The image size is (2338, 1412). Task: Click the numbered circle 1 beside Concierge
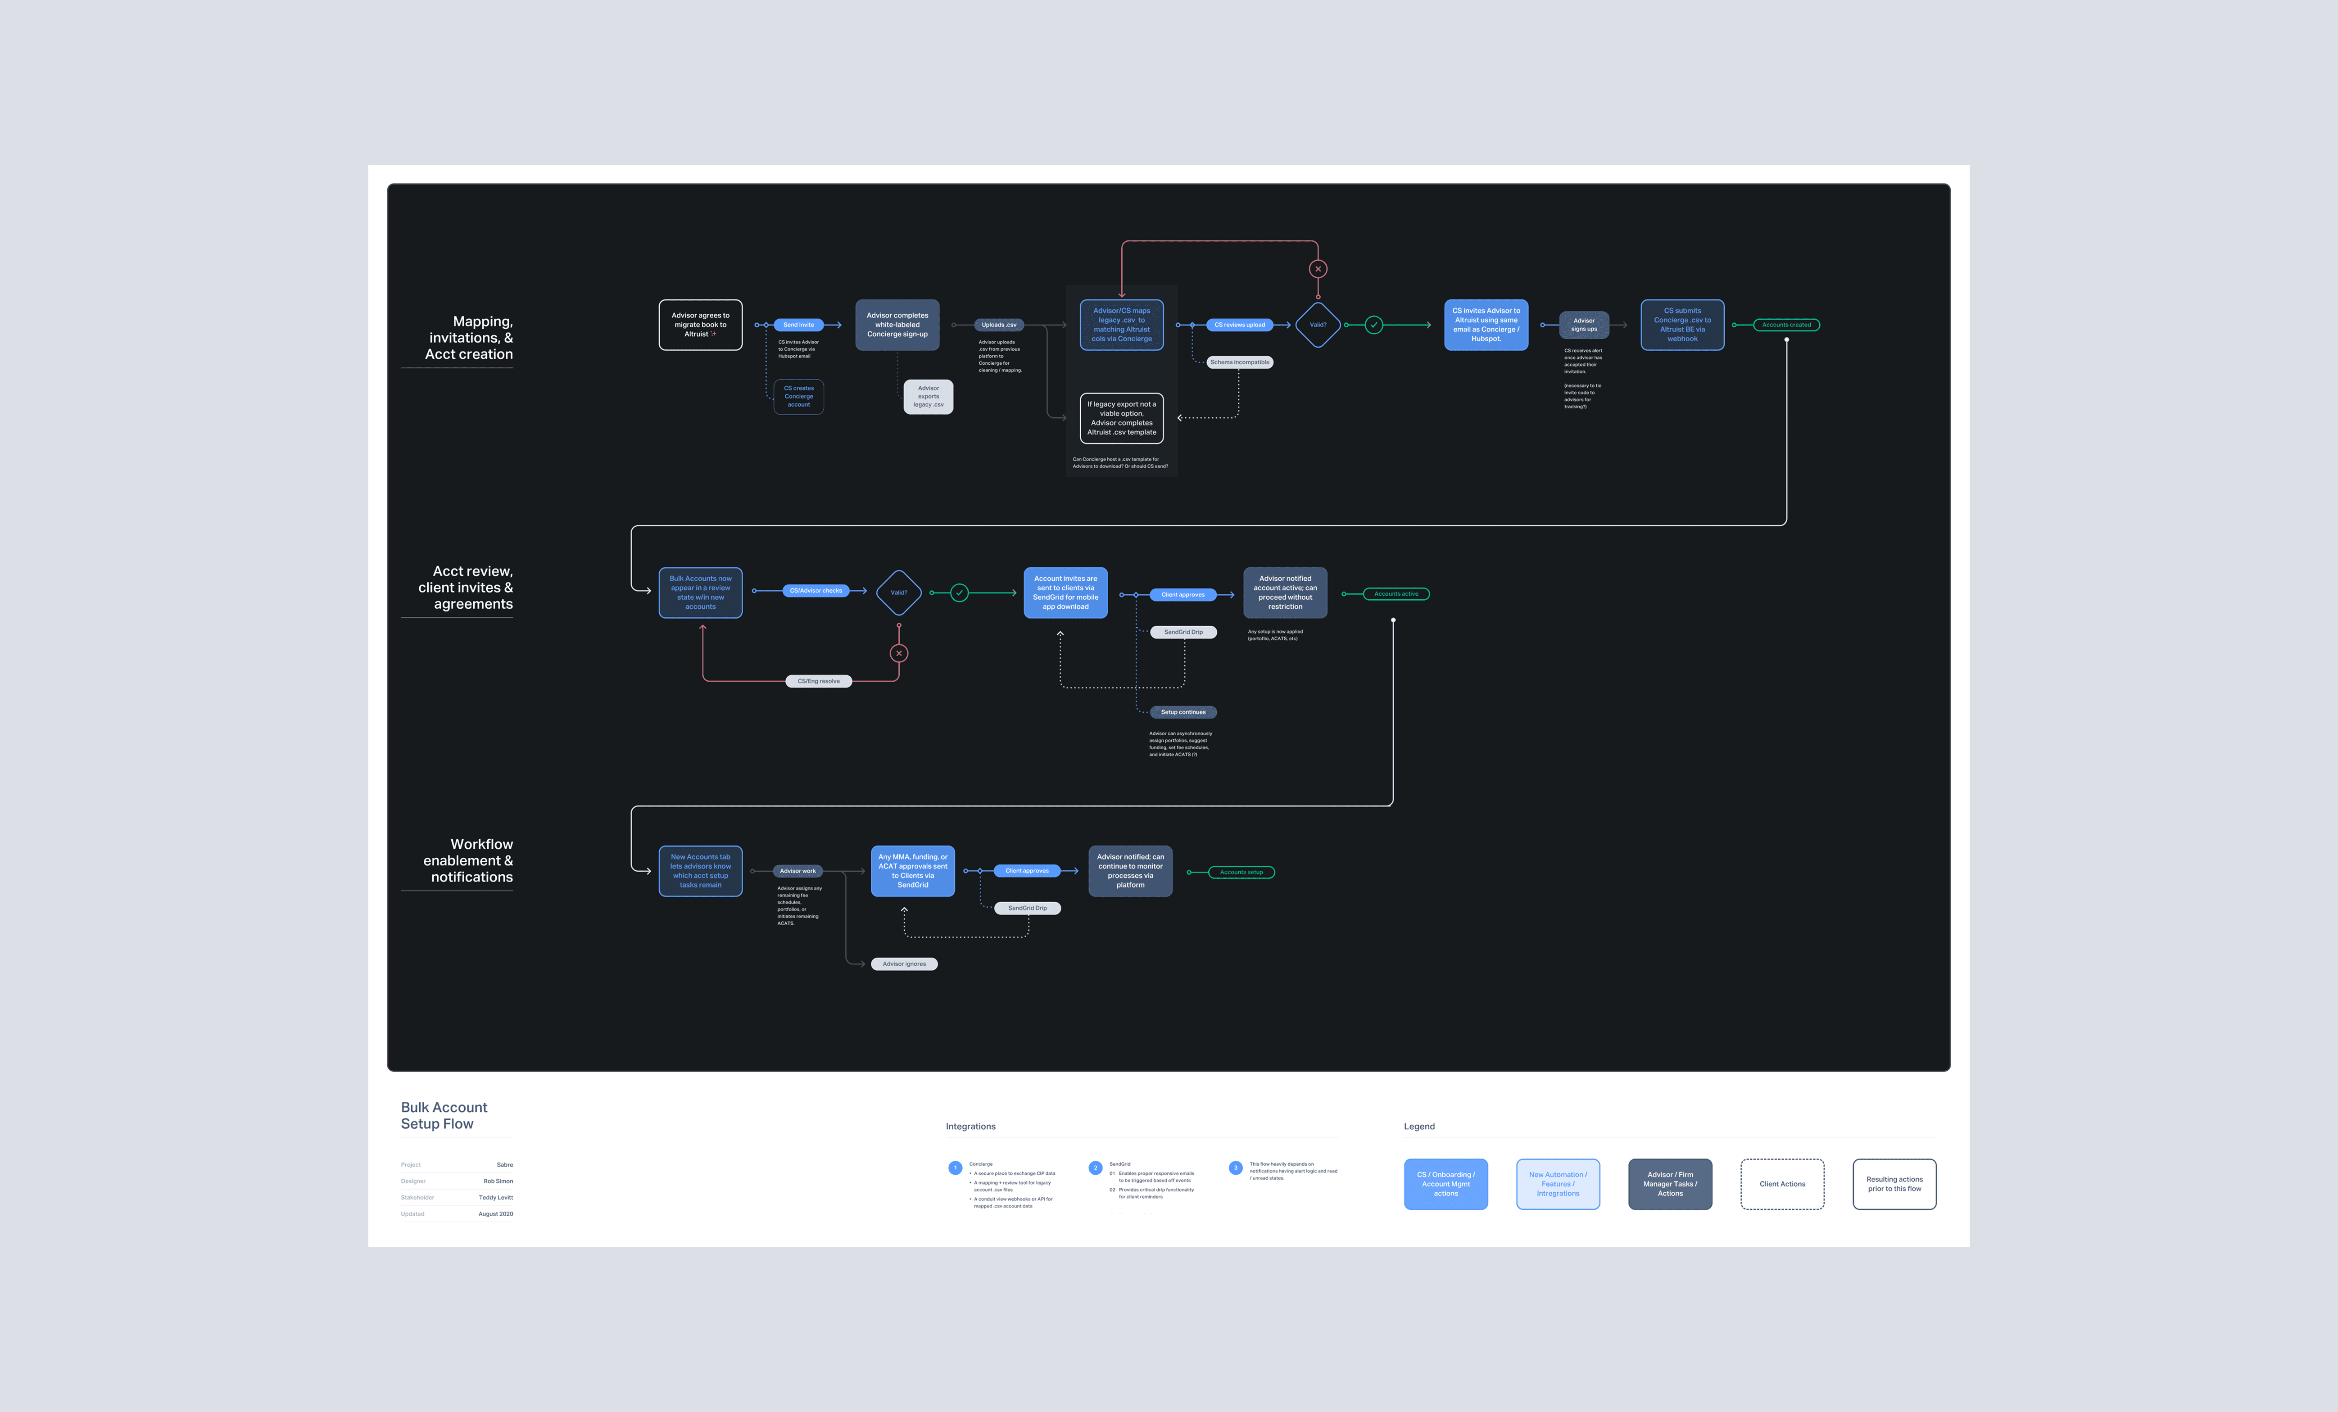pos(955,1168)
